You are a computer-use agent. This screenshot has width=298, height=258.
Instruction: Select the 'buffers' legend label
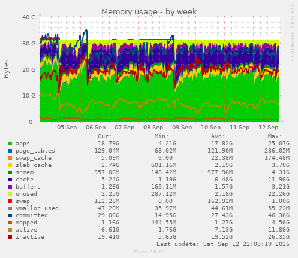tap(28, 187)
